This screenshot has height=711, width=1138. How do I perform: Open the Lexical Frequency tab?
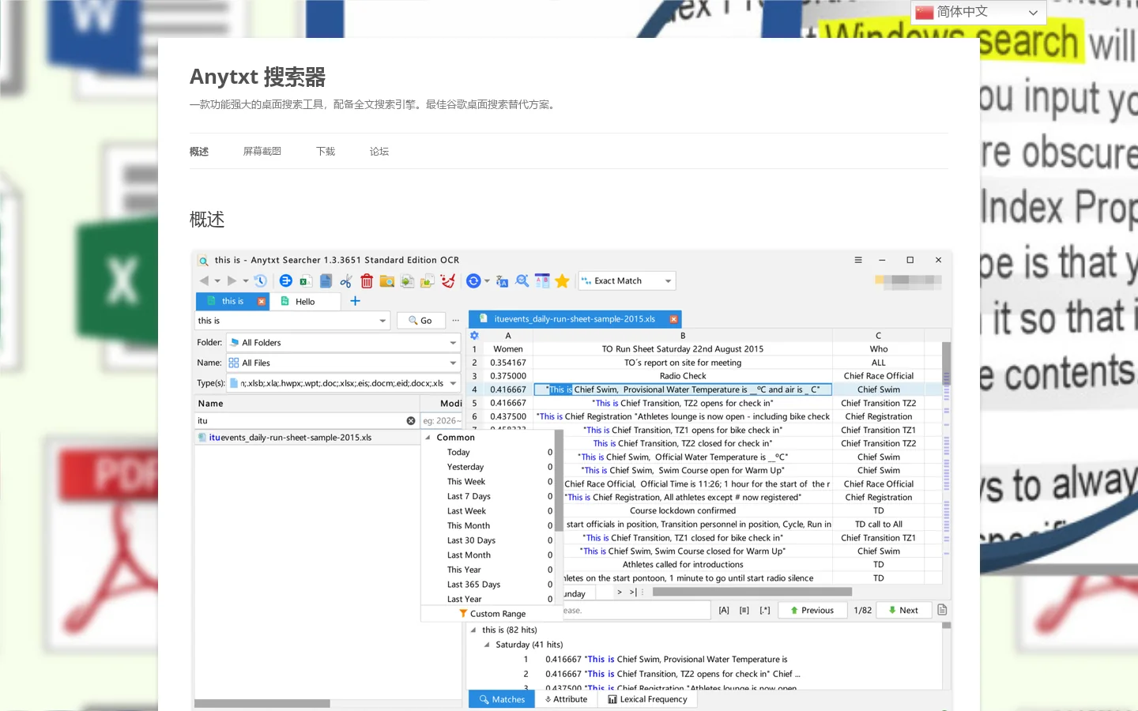pyautogui.click(x=647, y=699)
